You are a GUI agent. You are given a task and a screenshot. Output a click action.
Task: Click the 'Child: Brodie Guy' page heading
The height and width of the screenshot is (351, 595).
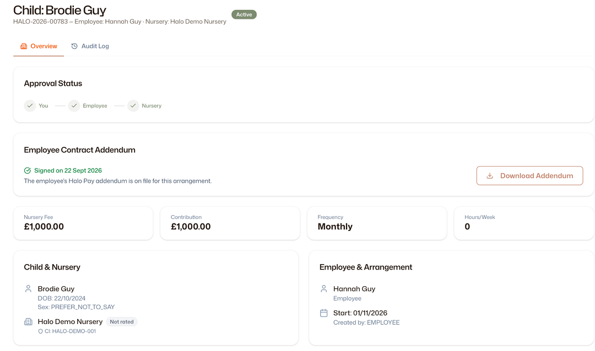click(59, 10)
